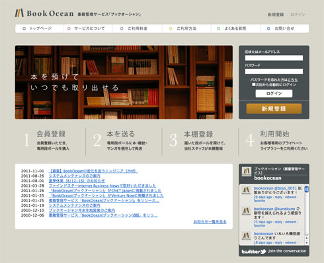Viewport: 324px width, 263px height.
Task: Click the 本棚登録 step 3 heading
Action: point(198,134)
